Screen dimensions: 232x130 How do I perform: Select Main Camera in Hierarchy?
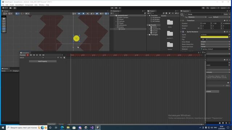[x=124, y=17]
